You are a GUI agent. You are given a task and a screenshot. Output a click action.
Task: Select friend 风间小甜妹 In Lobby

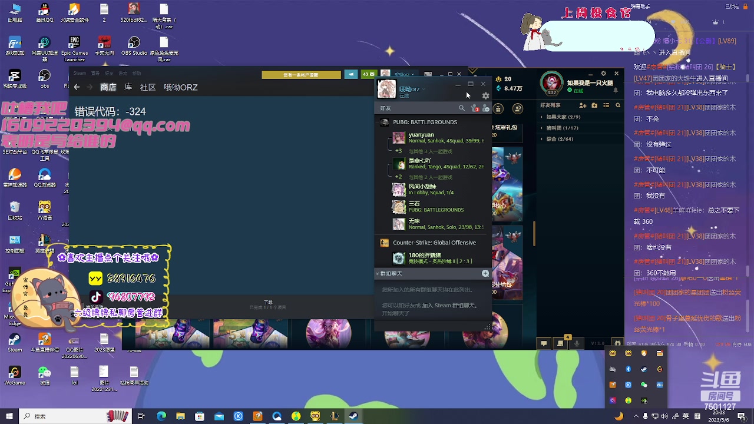[x=438, y=190]
